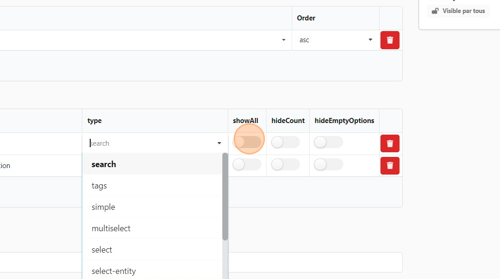Delete the first filter row using trash icon

[390, 143]
